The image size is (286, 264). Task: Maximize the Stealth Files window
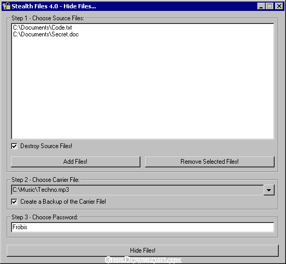[270, 6]
